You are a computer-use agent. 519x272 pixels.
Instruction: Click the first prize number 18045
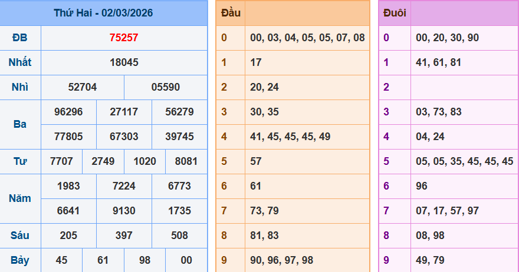[x=124, y=62]
